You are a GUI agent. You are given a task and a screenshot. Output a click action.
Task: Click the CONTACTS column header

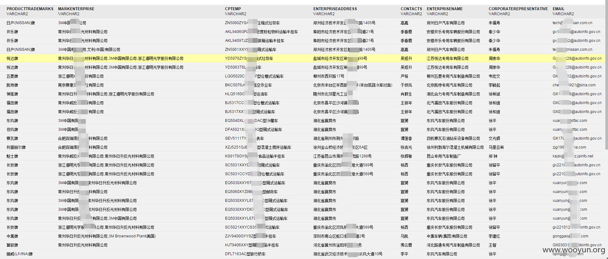coord(411,9)
